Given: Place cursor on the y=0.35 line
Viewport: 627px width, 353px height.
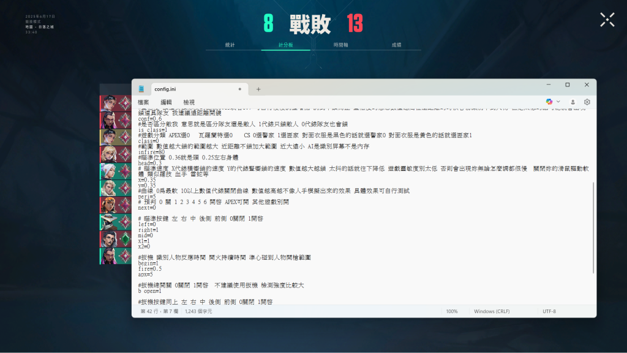Looking at the screenshot, I should click(x=147, y=185).
